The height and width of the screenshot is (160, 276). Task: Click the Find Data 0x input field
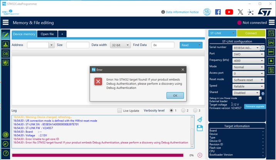click(163, 45)
